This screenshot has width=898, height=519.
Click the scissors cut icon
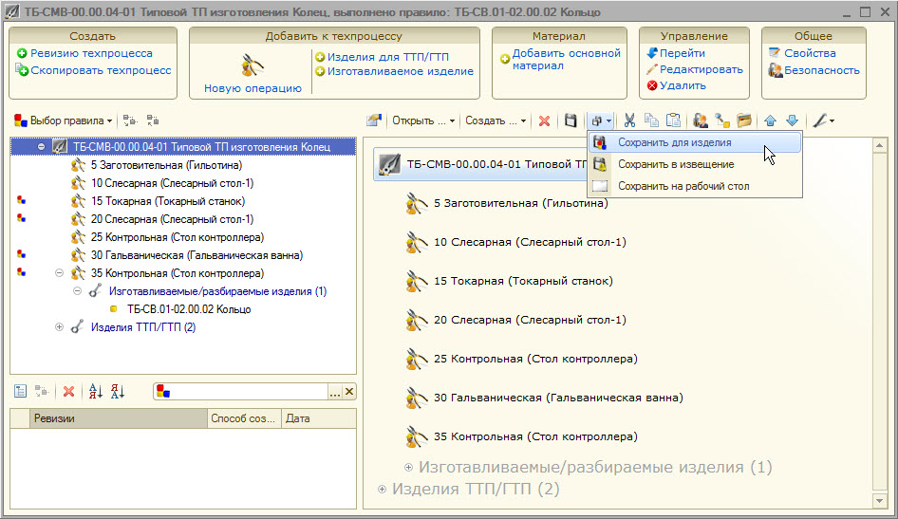(628, 120)
